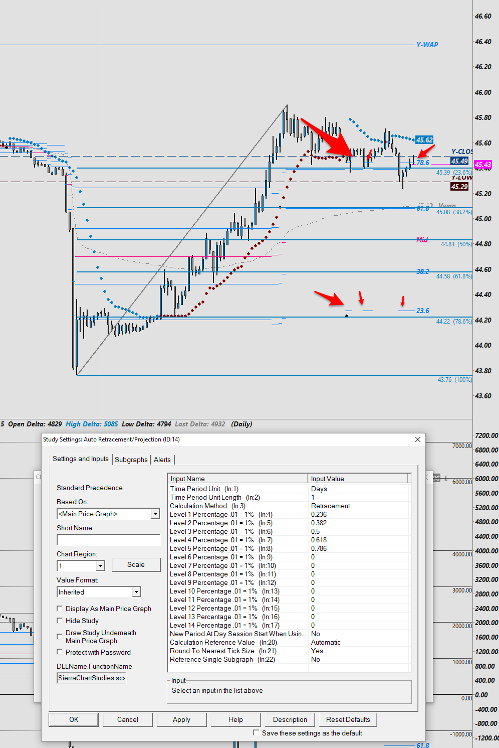Click Reset Defaults button
Viewport: 499px width, 748px height.
348,719
